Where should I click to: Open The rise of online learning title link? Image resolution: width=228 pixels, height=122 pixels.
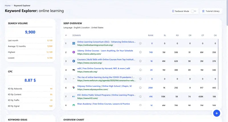pyautogui.click(x=106, y=77)
